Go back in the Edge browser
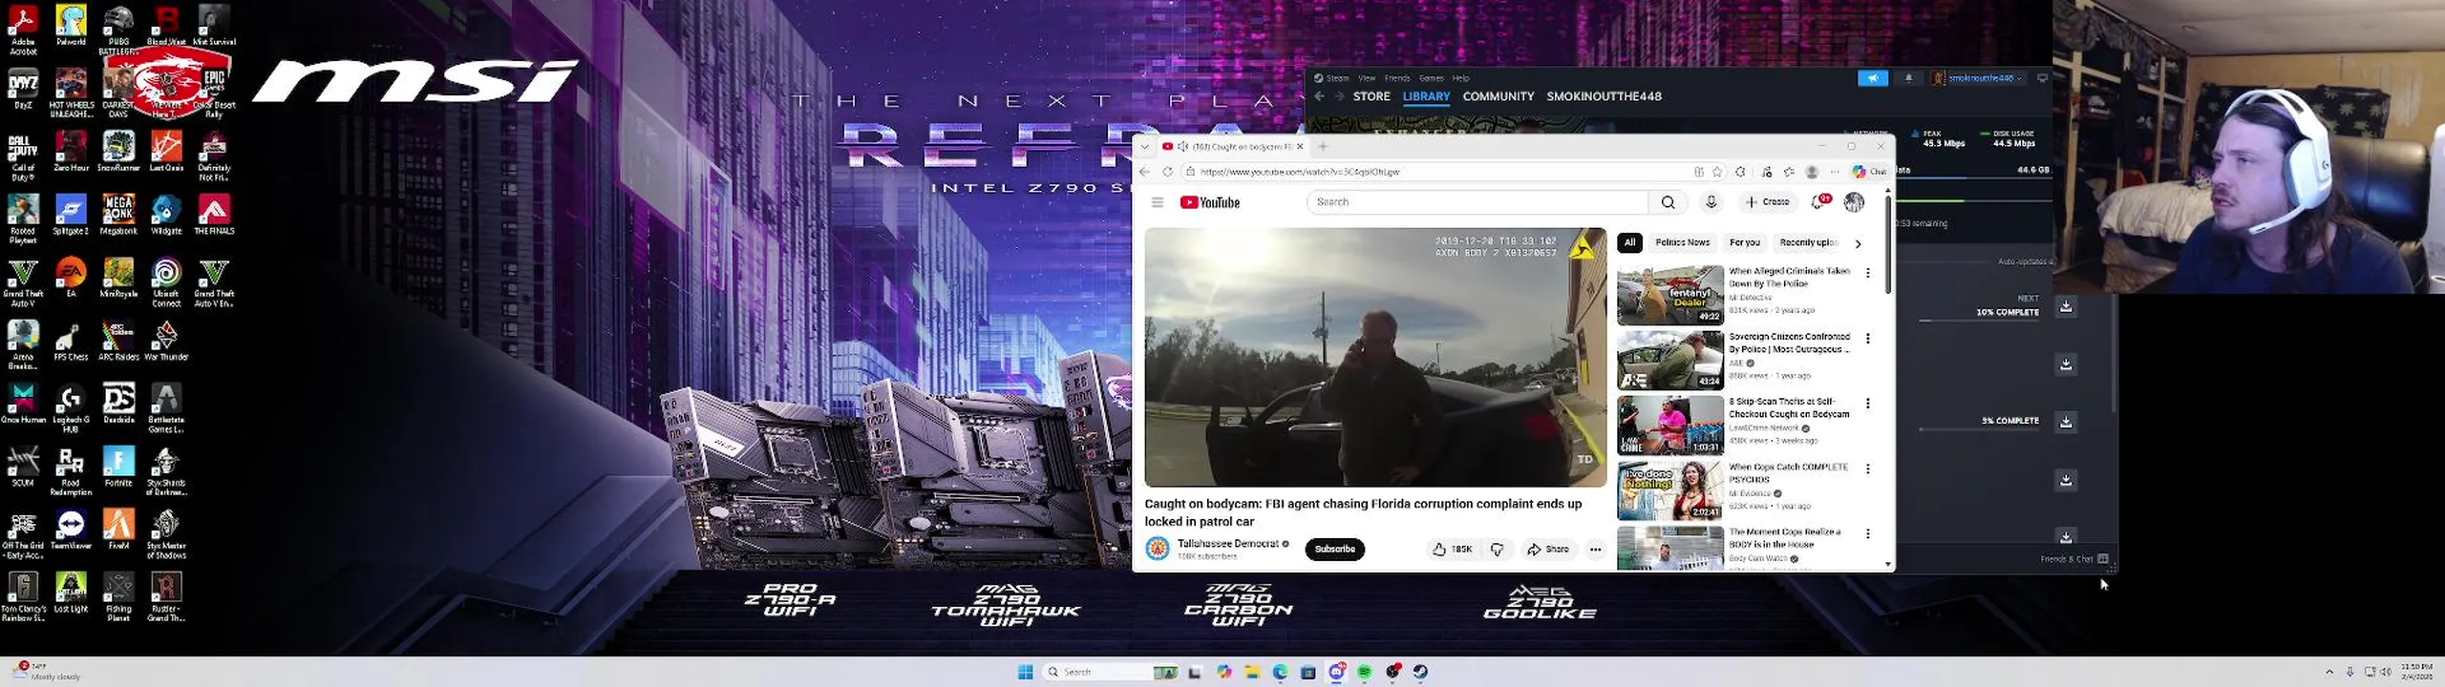This screenshot has width=2445, height=687. [x=1144, y=172]
